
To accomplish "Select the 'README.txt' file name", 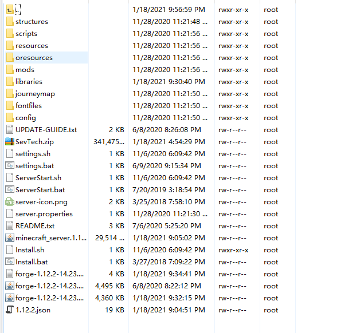I will [35, 225].
